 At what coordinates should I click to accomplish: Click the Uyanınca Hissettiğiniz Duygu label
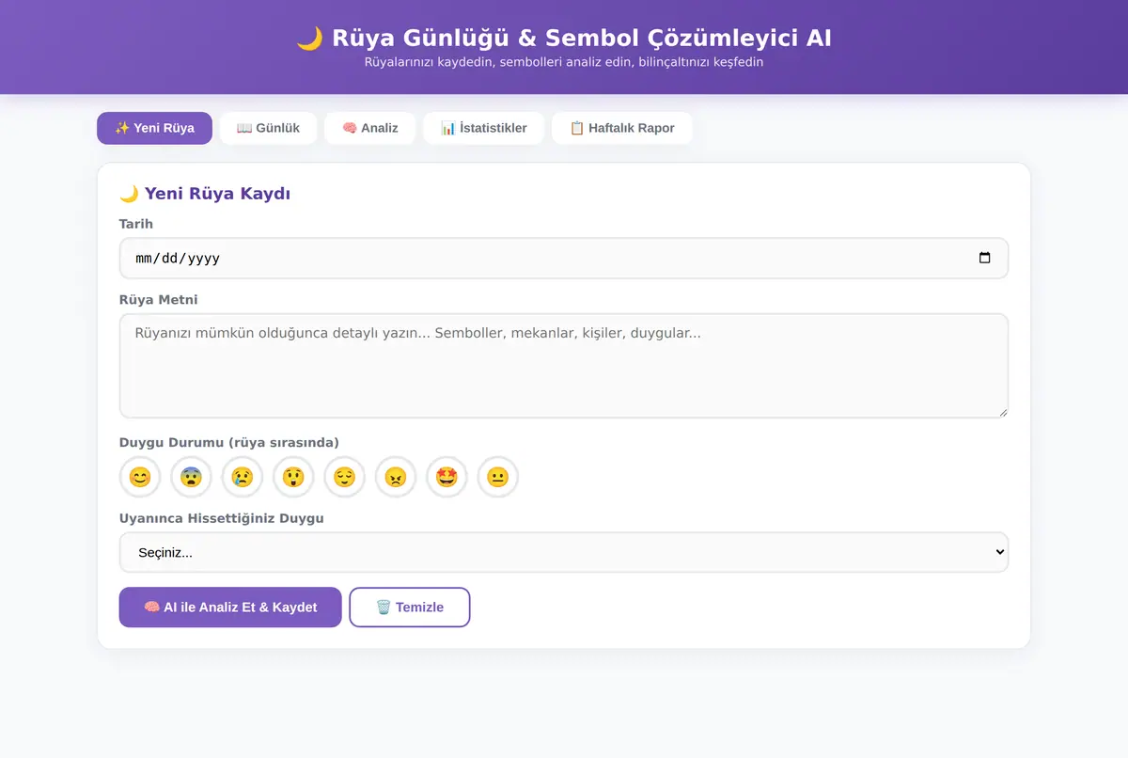[222, 518]
